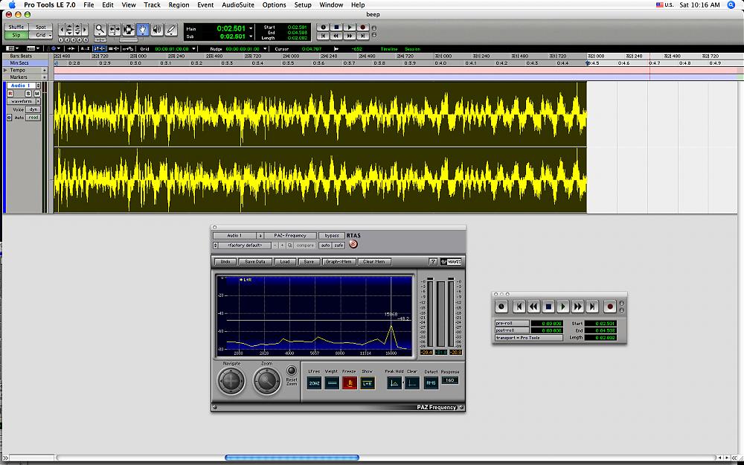Click the Load button in PAZ Frequency
Screen dimensions: 744x465
tap(285, 261)
